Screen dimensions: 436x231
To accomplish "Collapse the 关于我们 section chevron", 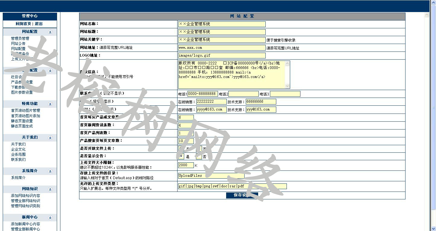I will (50, 138).
